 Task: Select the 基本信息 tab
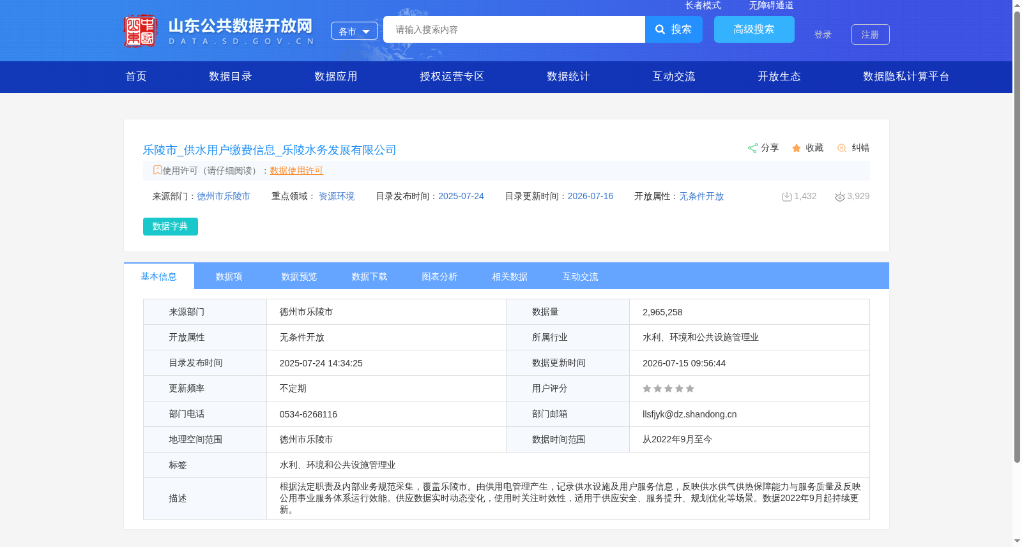pos(159,276)
